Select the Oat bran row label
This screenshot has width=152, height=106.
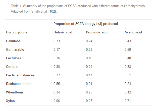point(13,67)
